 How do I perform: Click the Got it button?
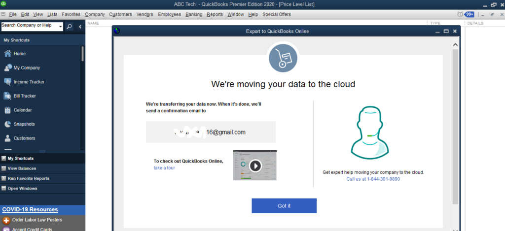[x=284, y=206]
